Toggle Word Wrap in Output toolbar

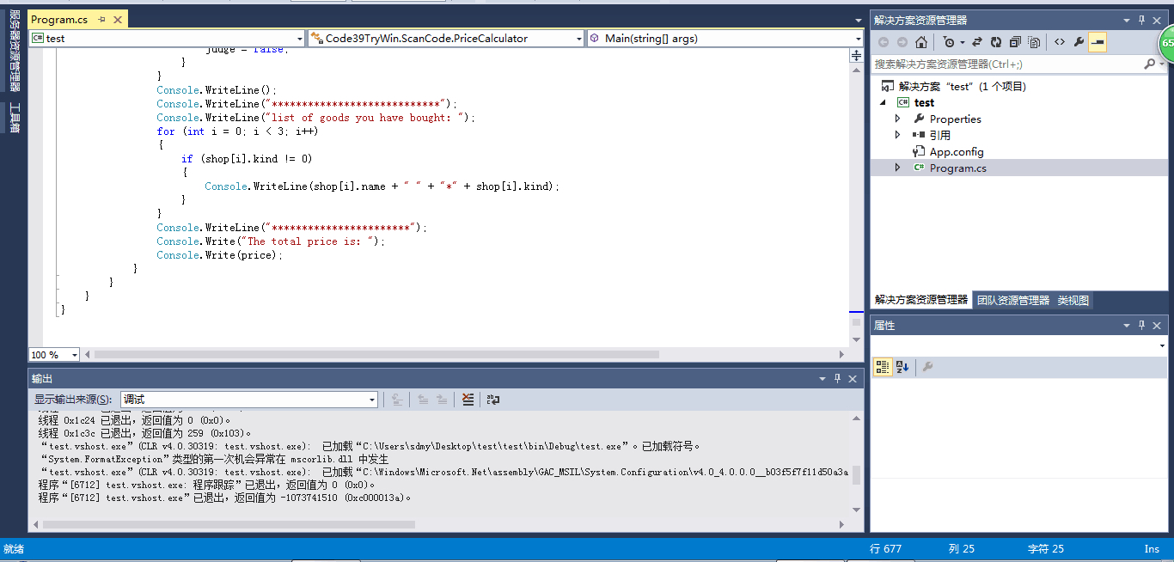click(493, 400)
